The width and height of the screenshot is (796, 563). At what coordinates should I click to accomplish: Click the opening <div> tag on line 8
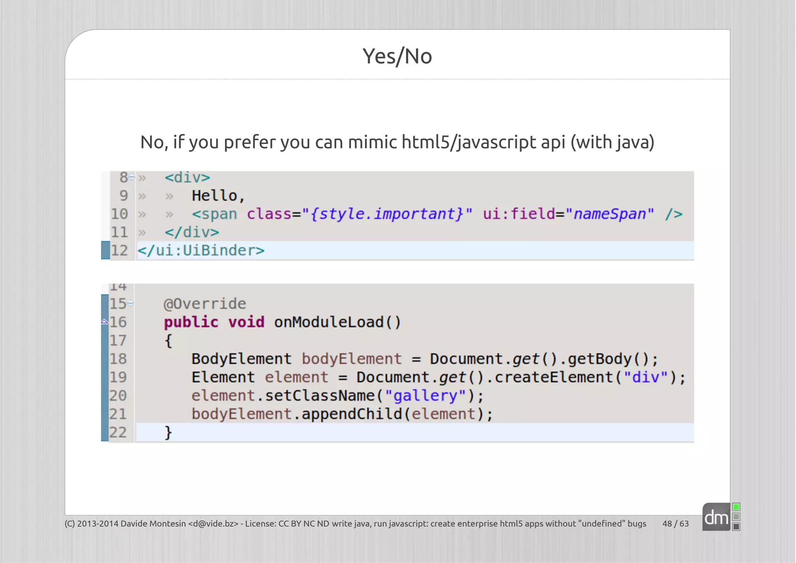[187, 178]
